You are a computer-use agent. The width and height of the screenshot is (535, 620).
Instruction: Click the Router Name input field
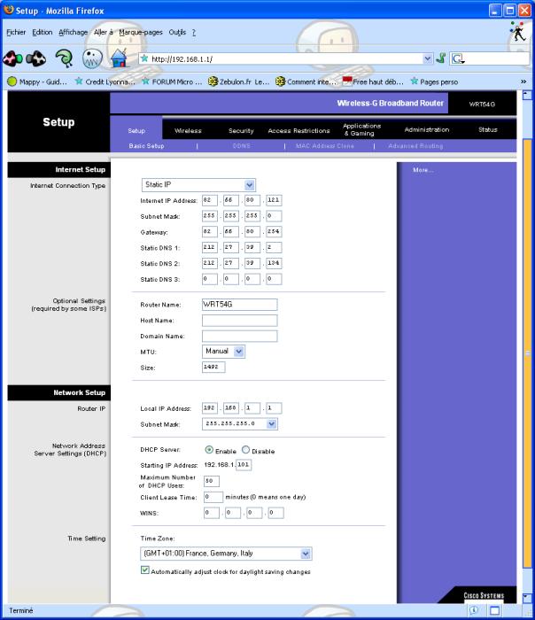pos(240,305)
